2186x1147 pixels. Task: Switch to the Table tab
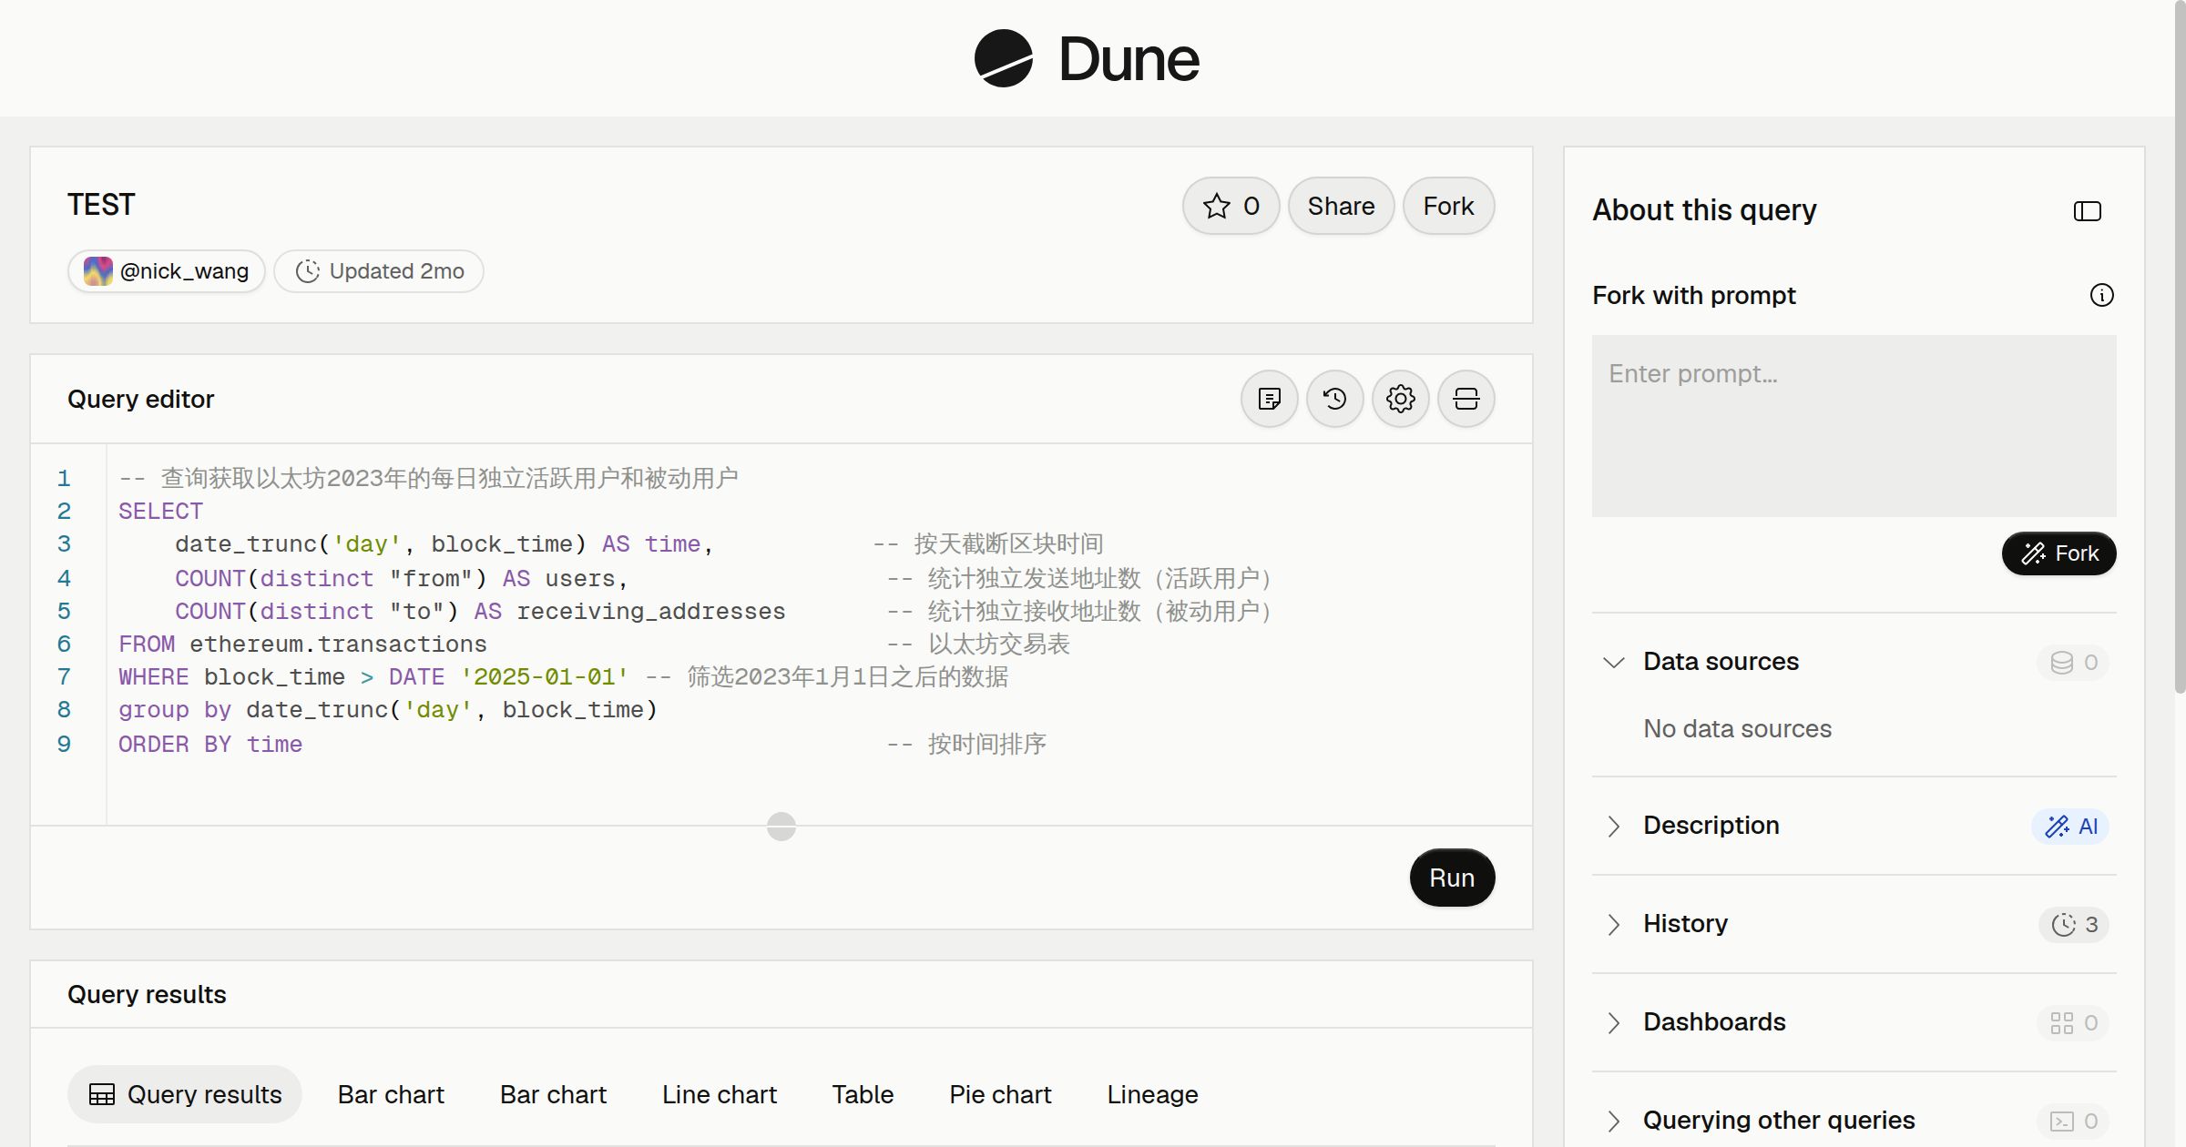click(863, 1094)
